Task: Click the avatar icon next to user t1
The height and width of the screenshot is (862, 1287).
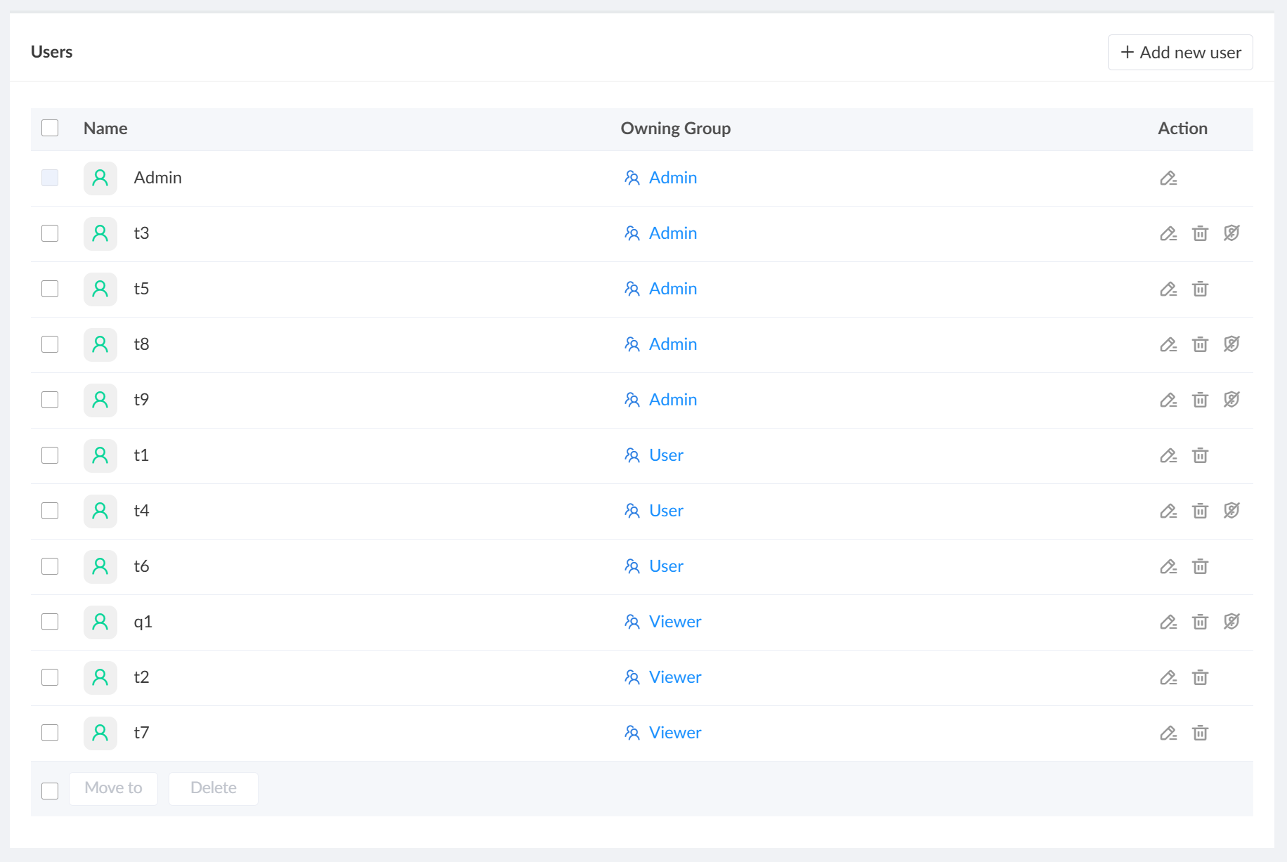Action: tap(100, 456)
